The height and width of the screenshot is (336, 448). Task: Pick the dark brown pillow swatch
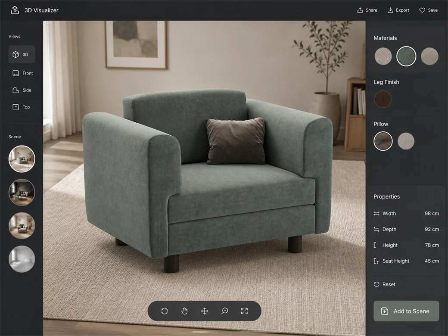pyautogui.click(x=383, y=141)
